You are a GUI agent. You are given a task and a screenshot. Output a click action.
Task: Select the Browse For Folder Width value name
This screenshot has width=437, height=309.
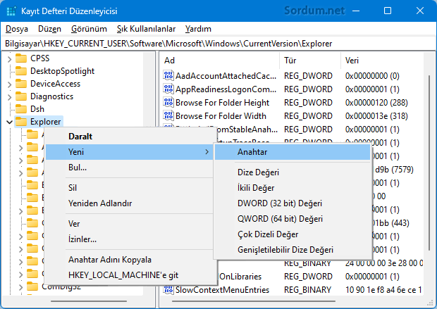(221, 116)
